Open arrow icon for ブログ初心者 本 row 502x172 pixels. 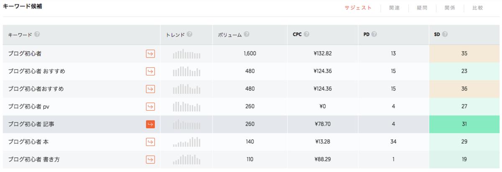point(150,142)
